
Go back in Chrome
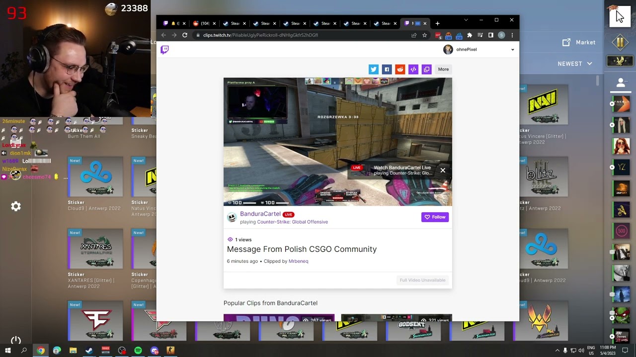point(163,35)
